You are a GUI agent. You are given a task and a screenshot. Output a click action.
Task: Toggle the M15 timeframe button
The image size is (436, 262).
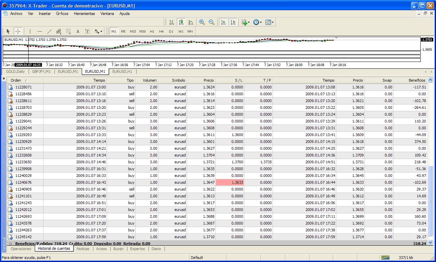tap(133, 31)
